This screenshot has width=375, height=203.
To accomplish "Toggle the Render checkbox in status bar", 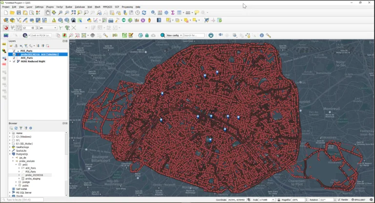I will 339,200.
